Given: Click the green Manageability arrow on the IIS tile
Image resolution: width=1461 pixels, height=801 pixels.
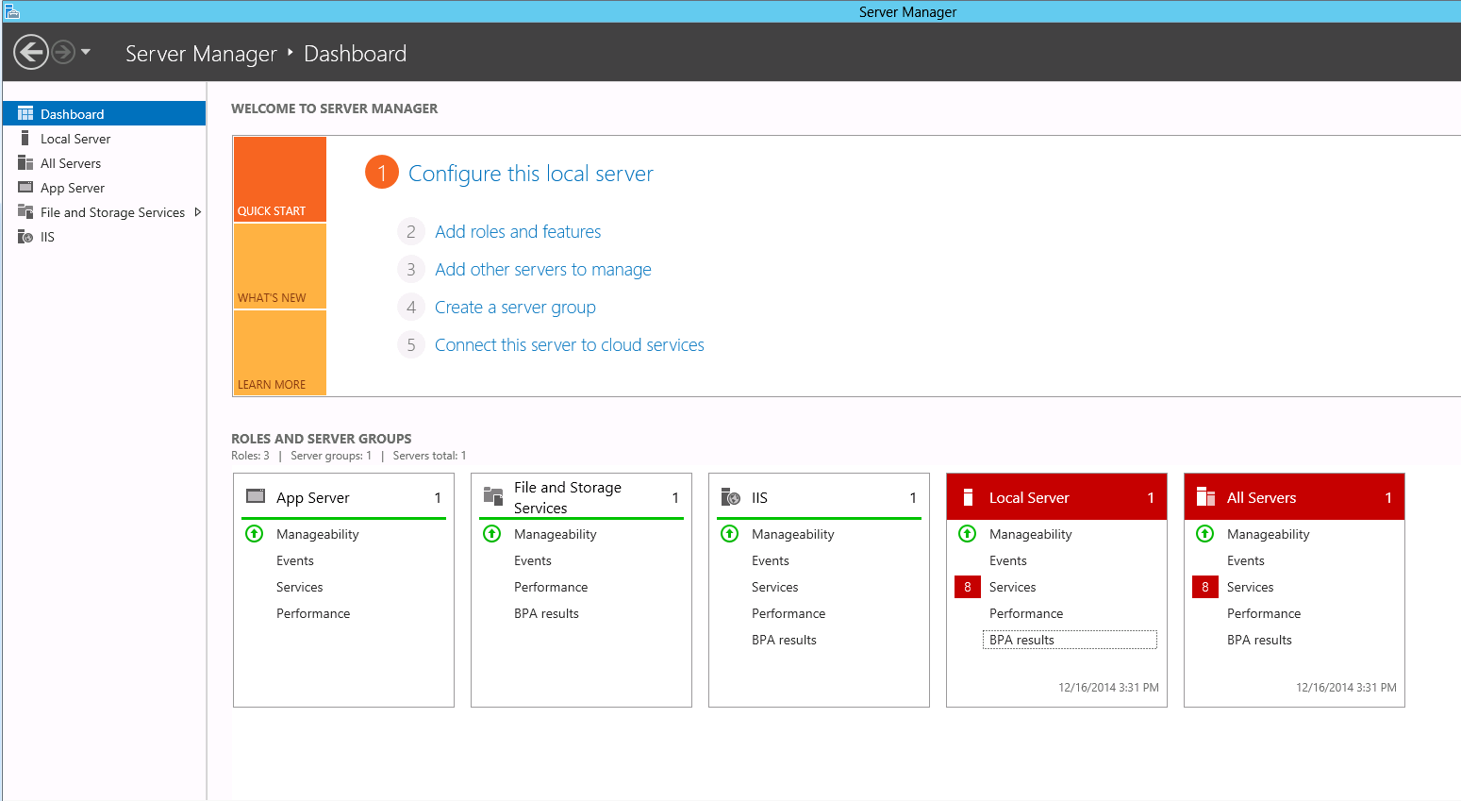Looking at the screenshot, I should tap(729, 533).
